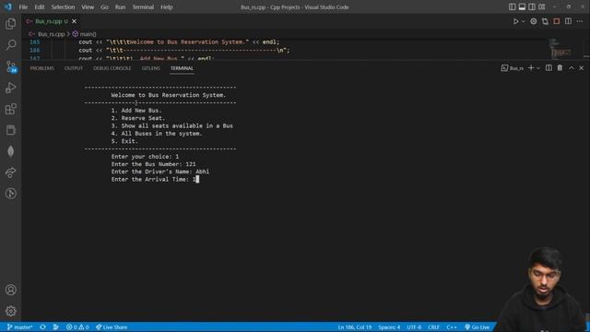Screen dimensions: 590x332
Task: Toggle secondary side bar layout icon
Action: (532, 6)
